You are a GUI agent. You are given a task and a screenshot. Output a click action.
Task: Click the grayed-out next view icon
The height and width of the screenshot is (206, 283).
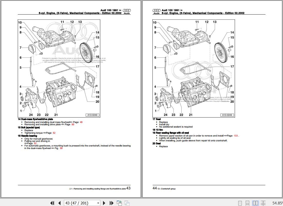(127, 203)
